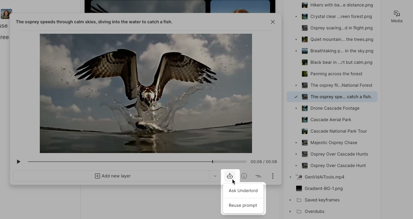Screen dimensions: 413x219
Task: Open the three-dot more options menu
Action: (272, 176)
